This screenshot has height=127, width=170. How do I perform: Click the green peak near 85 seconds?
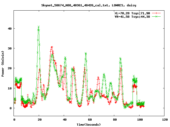coord(120,58)
